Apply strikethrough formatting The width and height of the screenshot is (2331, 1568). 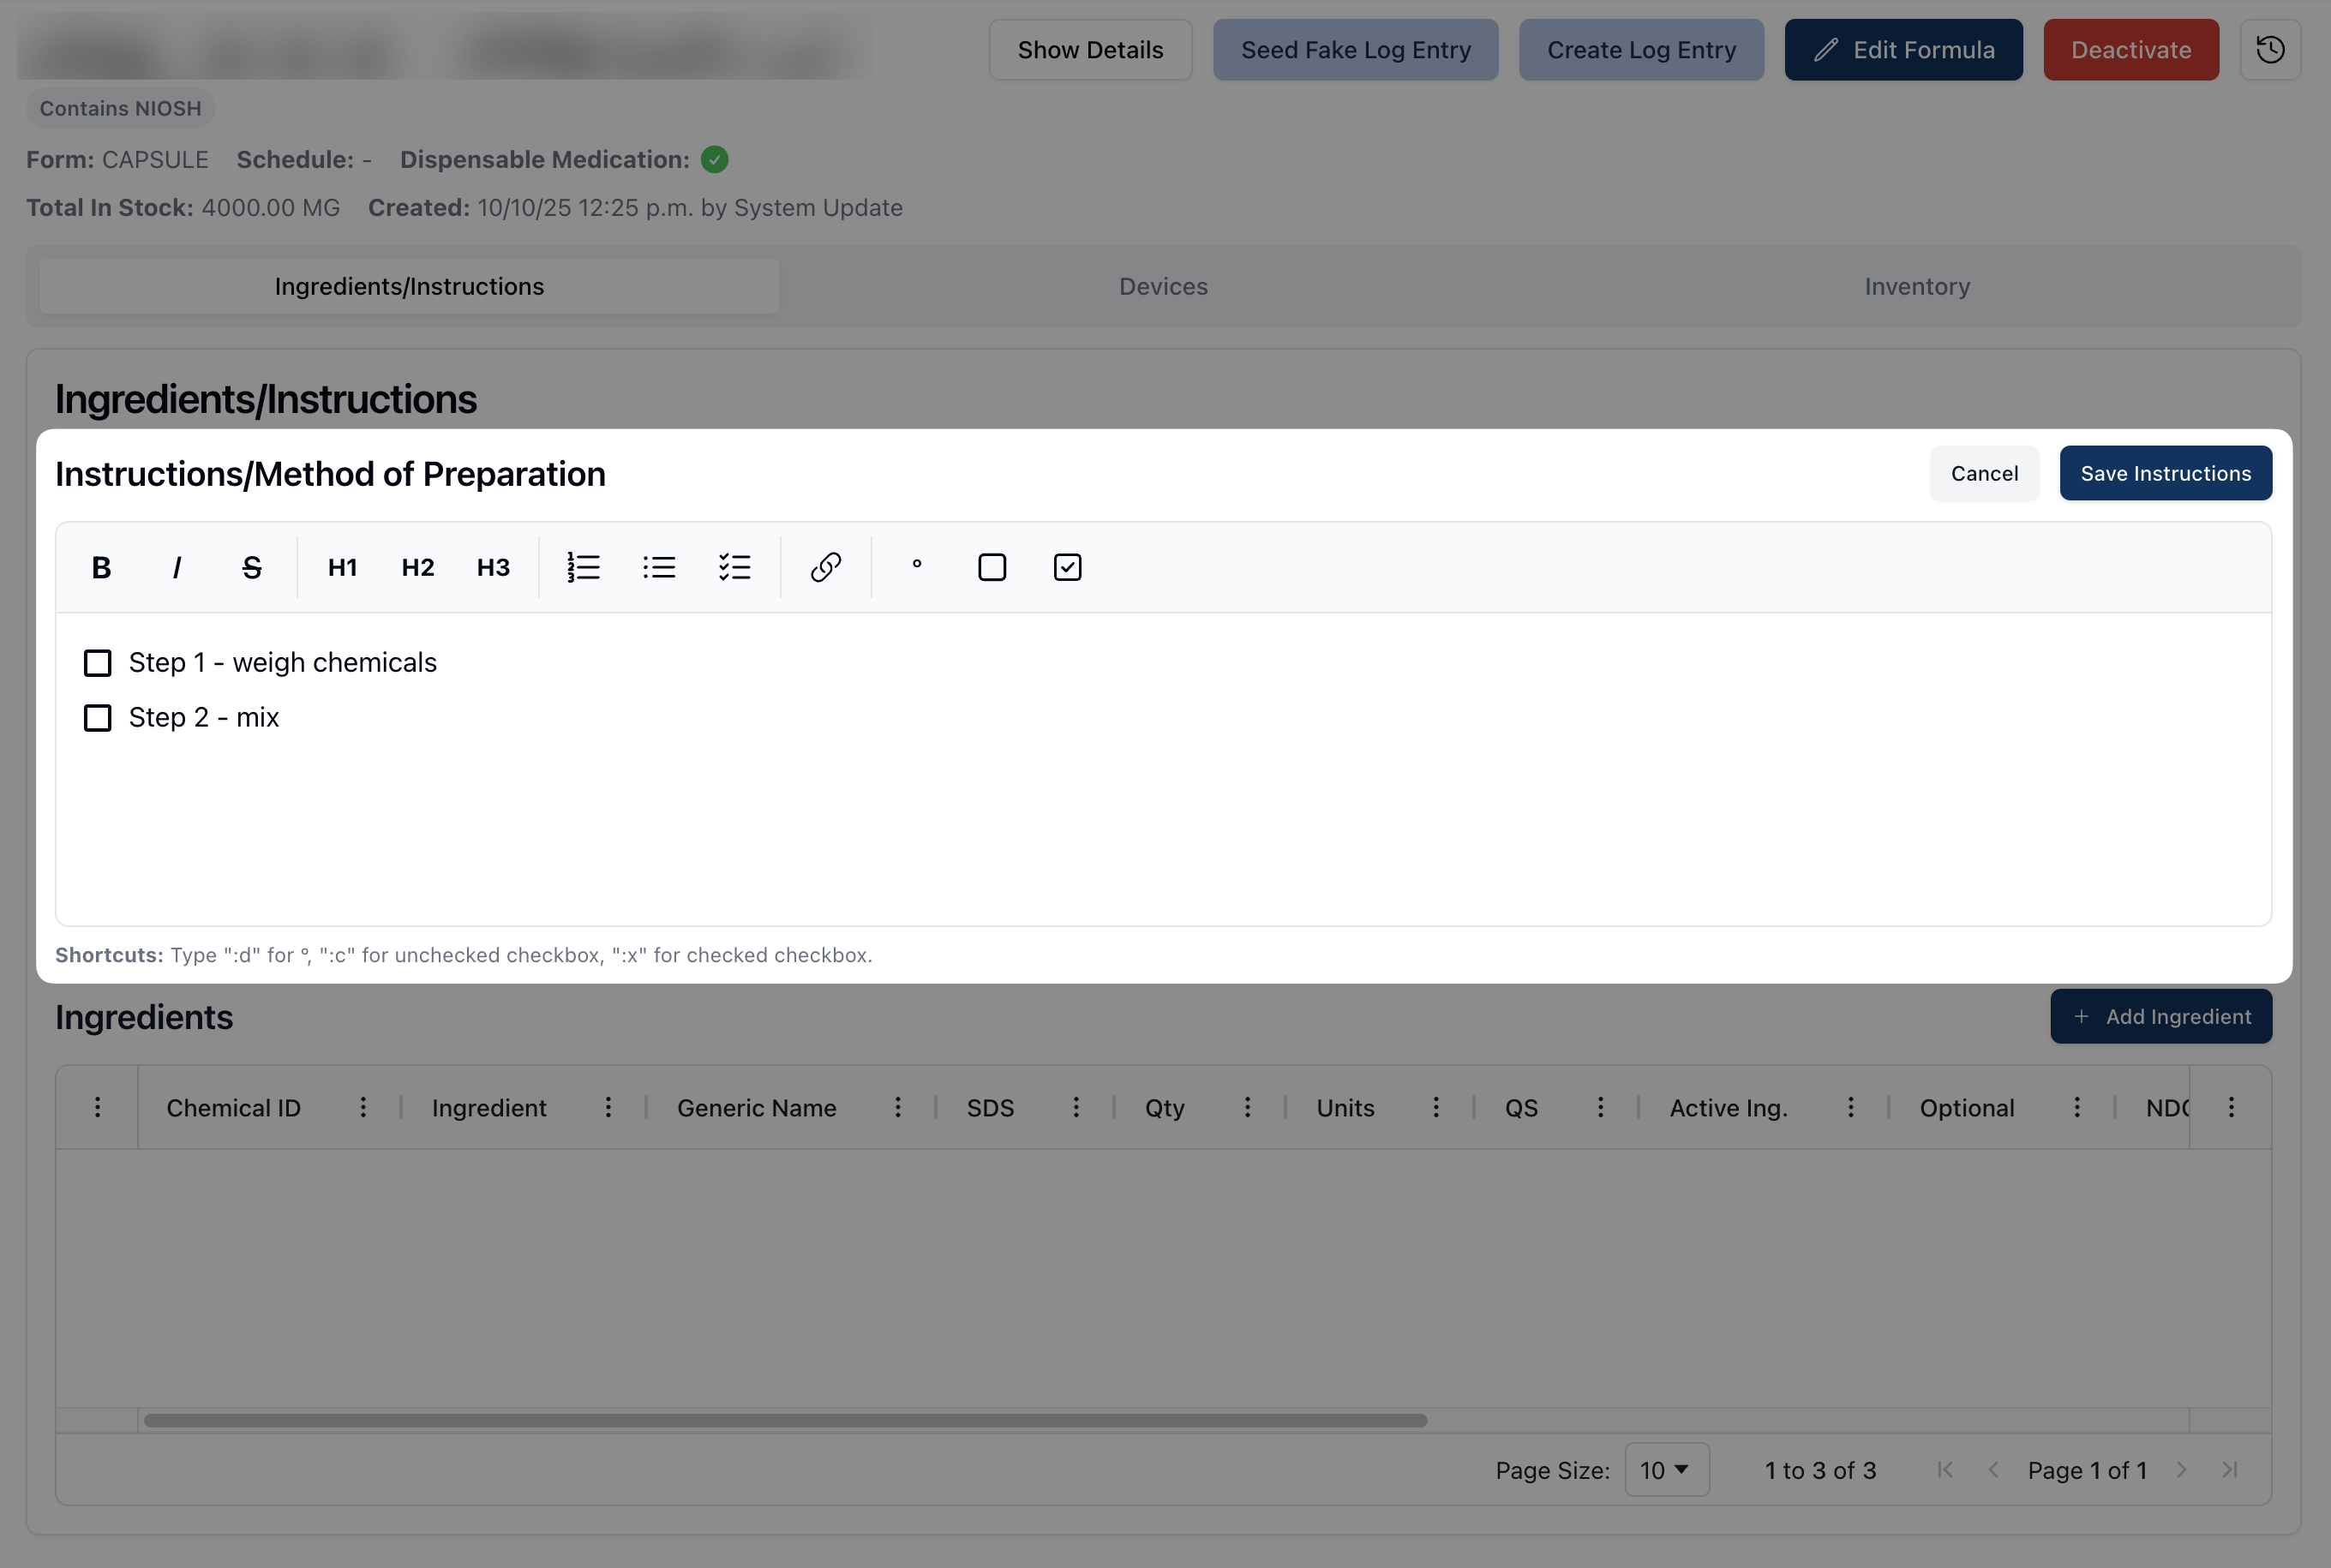[251, 567]
